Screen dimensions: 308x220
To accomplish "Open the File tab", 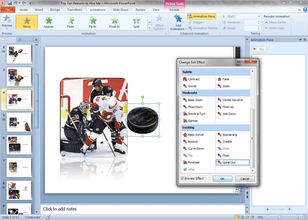I will coord(8,9).
